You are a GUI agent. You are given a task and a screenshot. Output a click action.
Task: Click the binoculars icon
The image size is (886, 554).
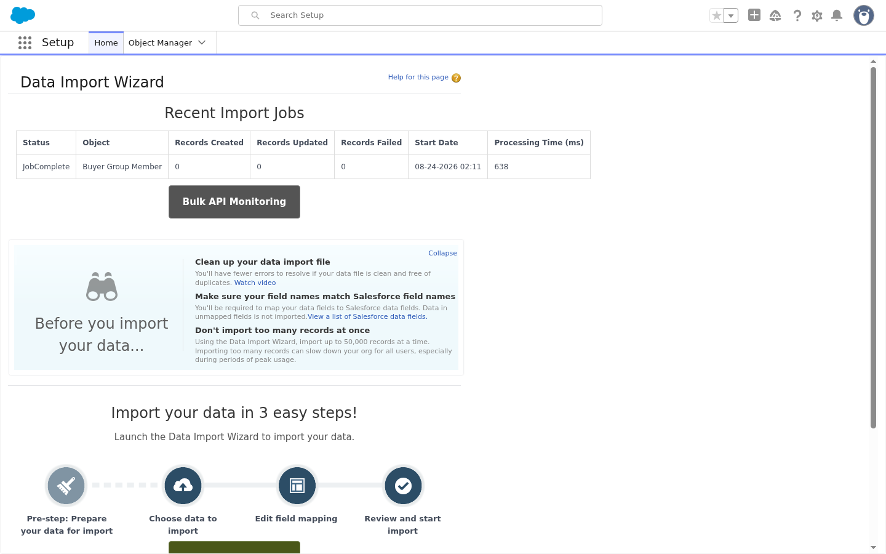102,286
